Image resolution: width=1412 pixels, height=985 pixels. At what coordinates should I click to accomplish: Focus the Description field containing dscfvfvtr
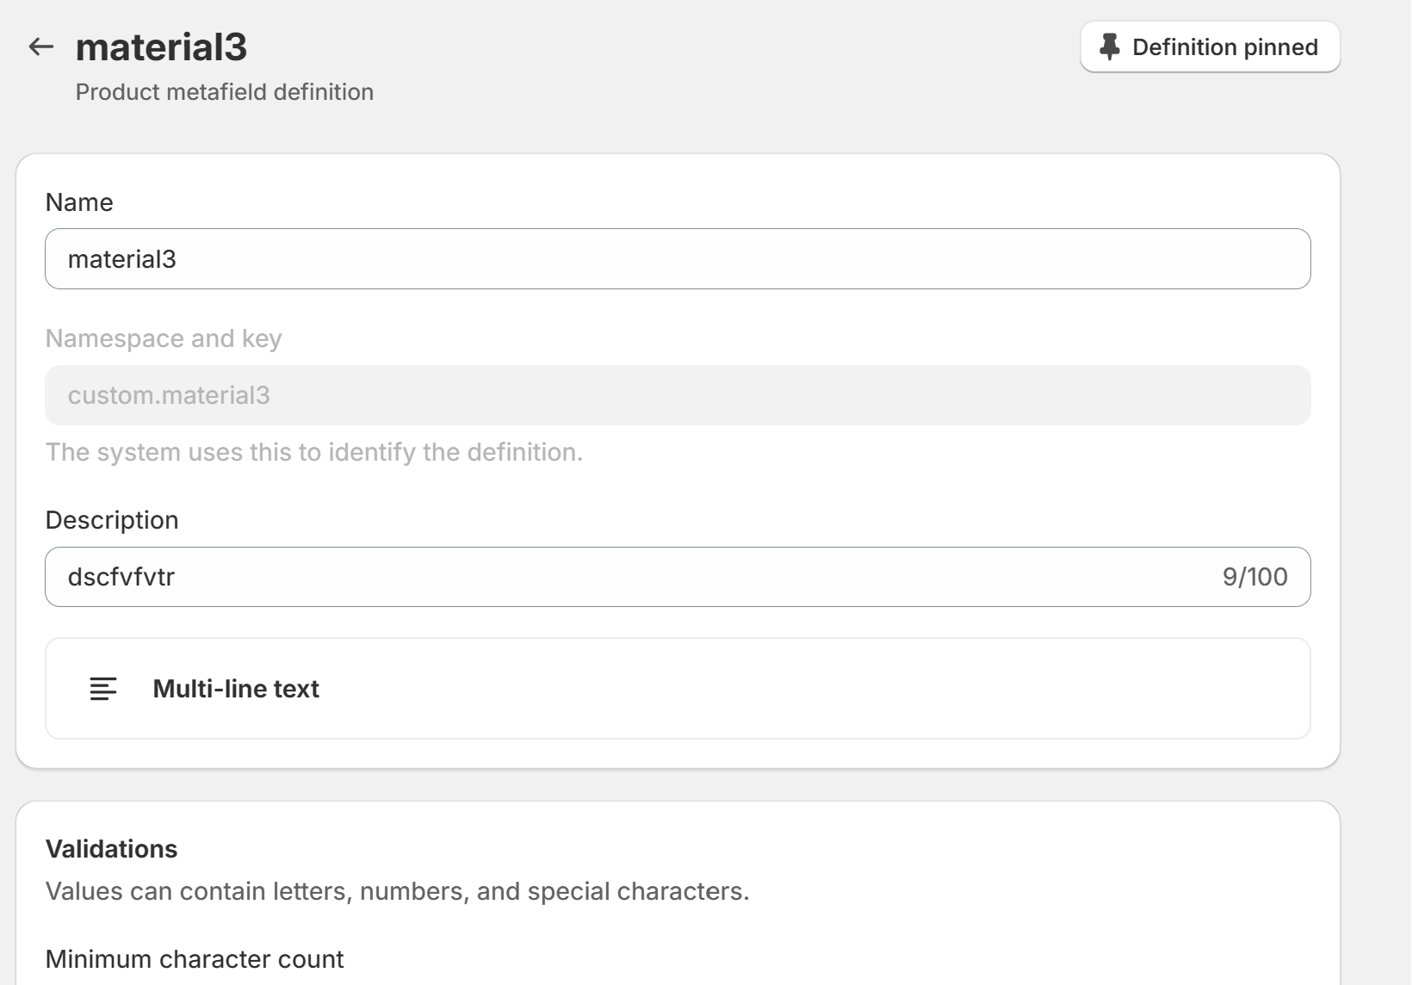(x=603, y=577)
